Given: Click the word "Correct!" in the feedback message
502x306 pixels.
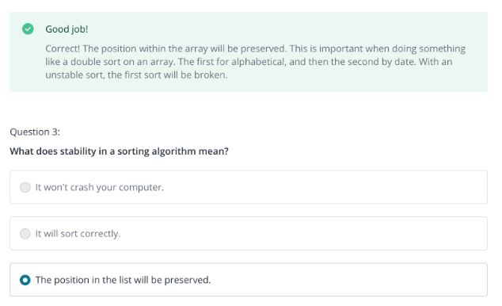Looking at the screenshot, I should [x=63, y=48].
